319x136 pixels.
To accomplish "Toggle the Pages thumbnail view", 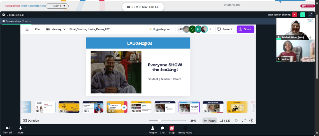I will 210,121.
